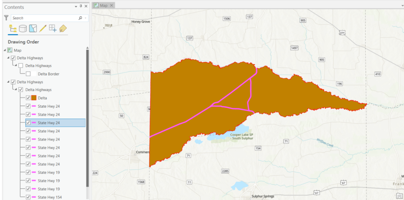Click the magnifier search icon in Contents
The height and width of the screenshot is (200, 404).
tap(80, 18)
